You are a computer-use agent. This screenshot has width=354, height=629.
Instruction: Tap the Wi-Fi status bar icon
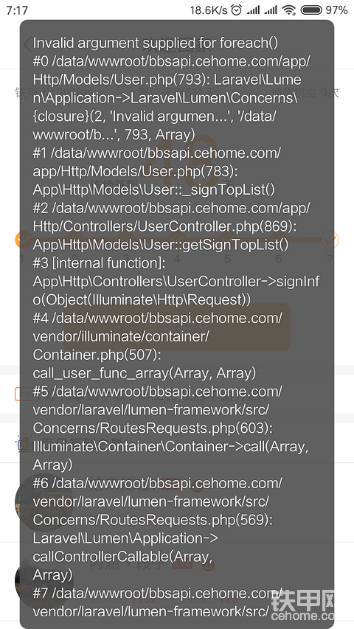288,10
